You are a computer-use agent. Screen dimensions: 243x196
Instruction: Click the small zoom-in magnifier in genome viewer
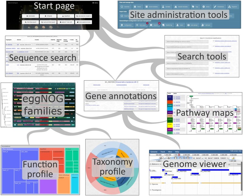[x=184, y=158]
